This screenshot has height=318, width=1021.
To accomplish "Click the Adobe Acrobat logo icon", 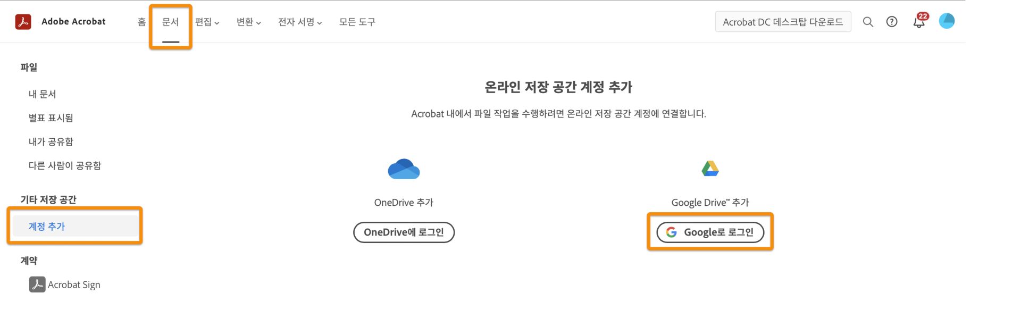I will (x=23, y=22).
